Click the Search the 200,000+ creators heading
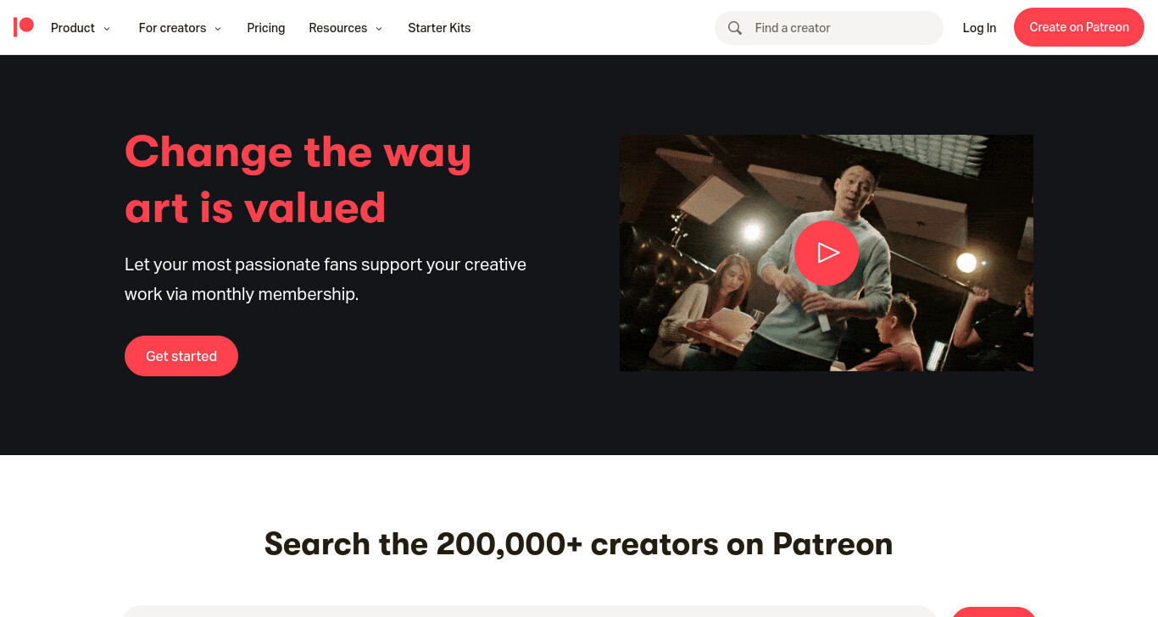 coord(578,543)
